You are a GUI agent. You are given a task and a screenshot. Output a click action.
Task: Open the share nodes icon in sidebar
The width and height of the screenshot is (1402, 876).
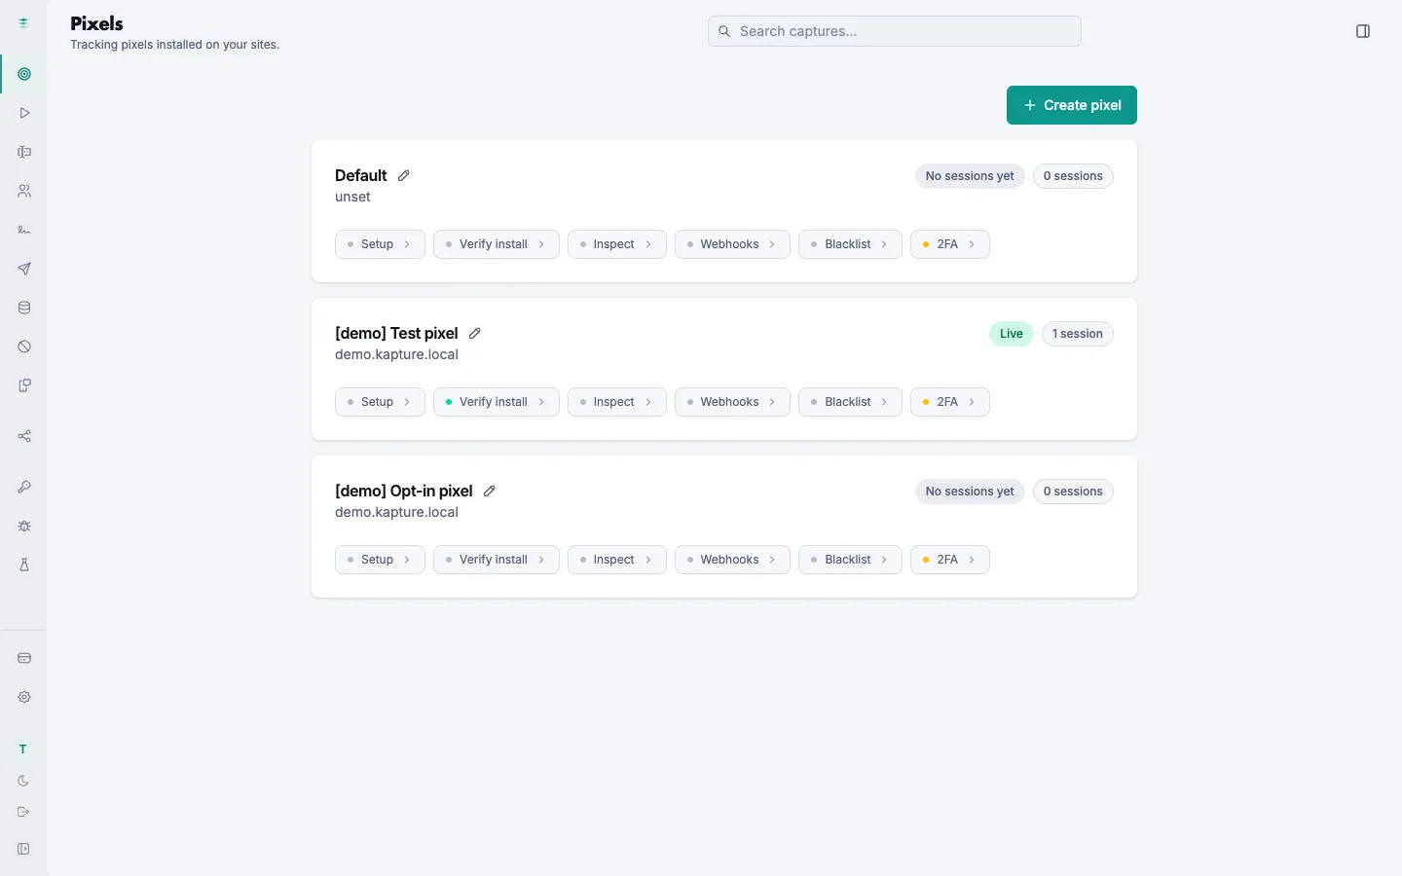tap(24, 436)
